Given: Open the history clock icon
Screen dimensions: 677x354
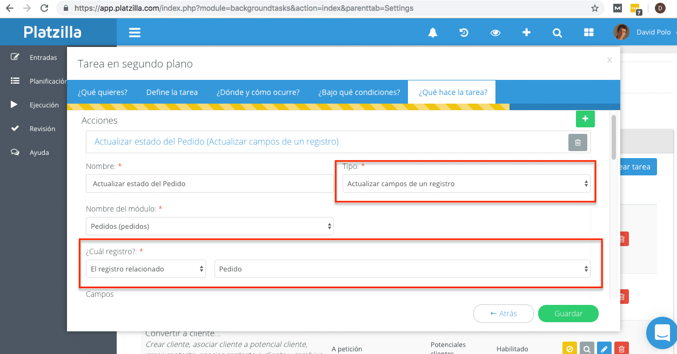Looking at the screenshot, I should 464,33.
